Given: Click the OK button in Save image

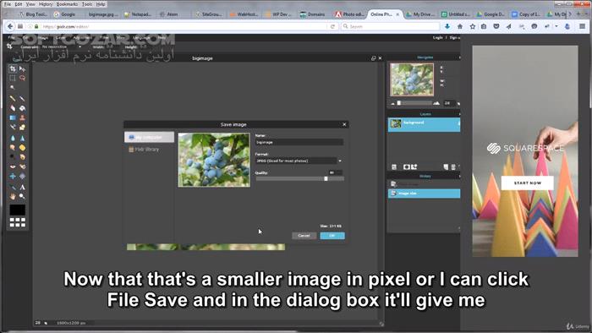Looking at the screenshot, I should [332, 236].
